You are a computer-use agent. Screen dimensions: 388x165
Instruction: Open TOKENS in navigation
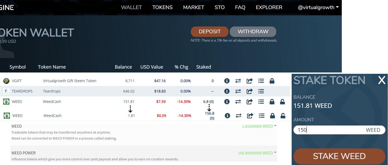click(x=162, y=7)
